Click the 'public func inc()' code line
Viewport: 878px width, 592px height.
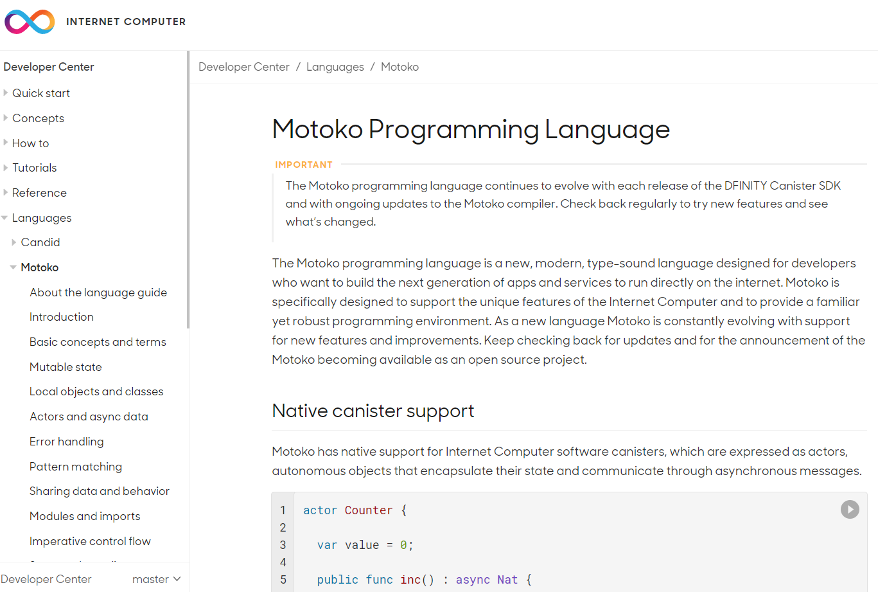[x=425, y=580]
